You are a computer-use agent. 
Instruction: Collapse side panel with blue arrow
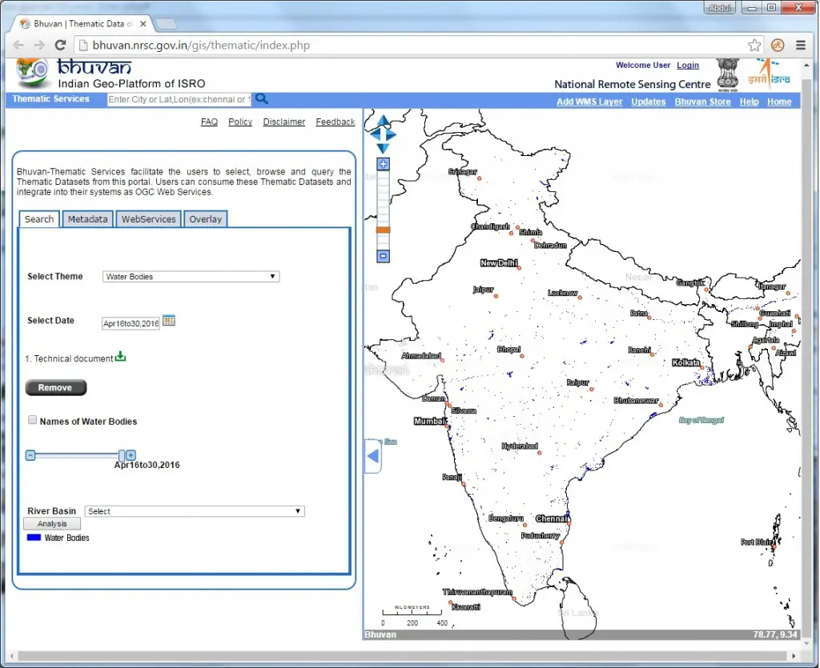373,456
